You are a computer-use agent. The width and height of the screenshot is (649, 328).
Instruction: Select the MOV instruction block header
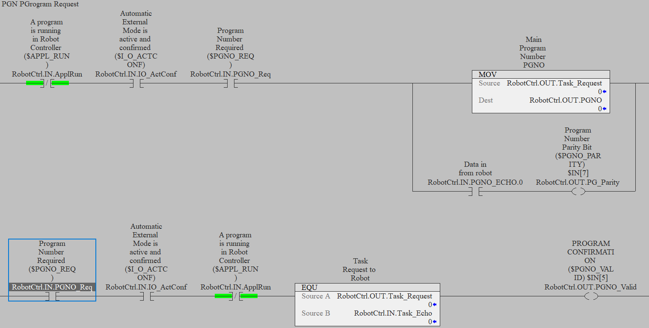click(x=541, y=74)
